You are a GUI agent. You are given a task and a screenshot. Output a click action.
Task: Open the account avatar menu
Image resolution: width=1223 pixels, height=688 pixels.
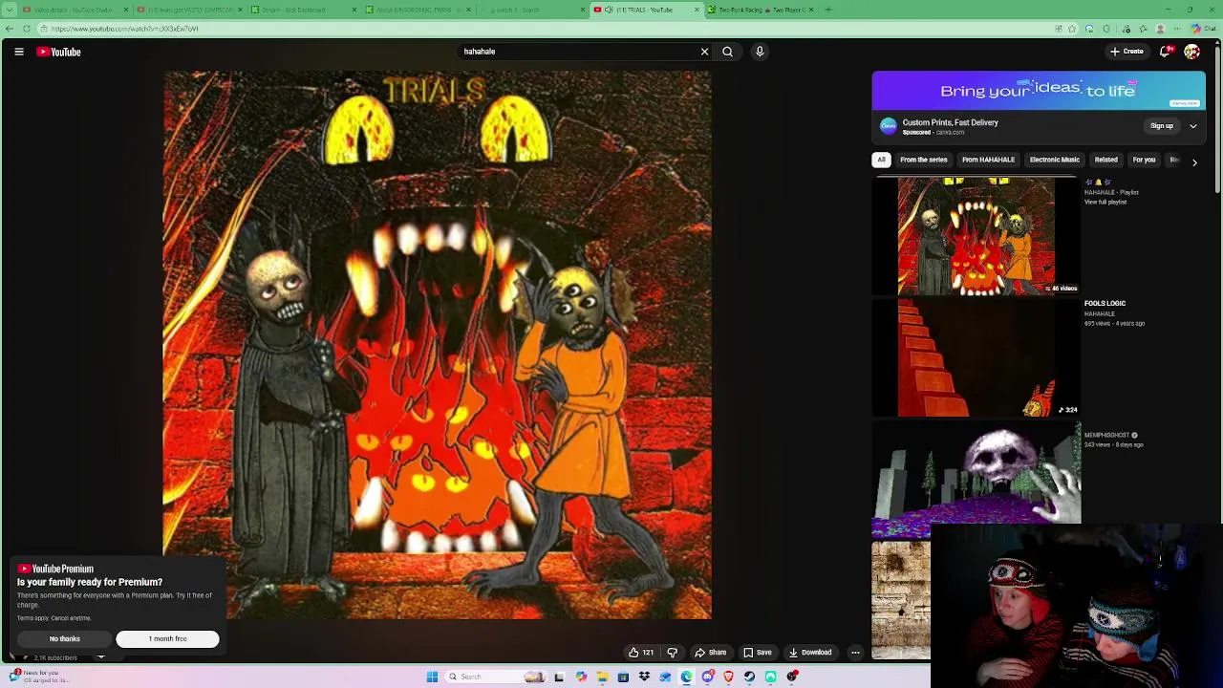pos(1191,52)
